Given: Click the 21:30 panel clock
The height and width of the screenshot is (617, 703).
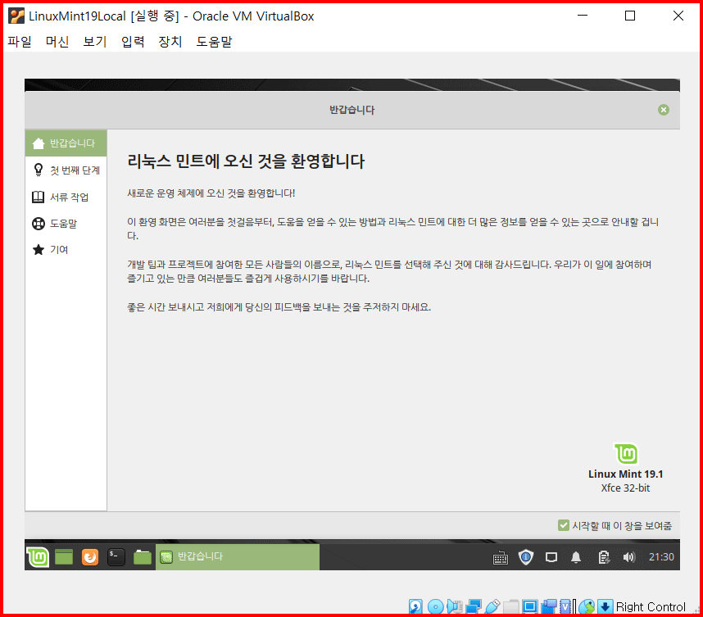Looking at the screenshot, I should (x=661, y=557).
